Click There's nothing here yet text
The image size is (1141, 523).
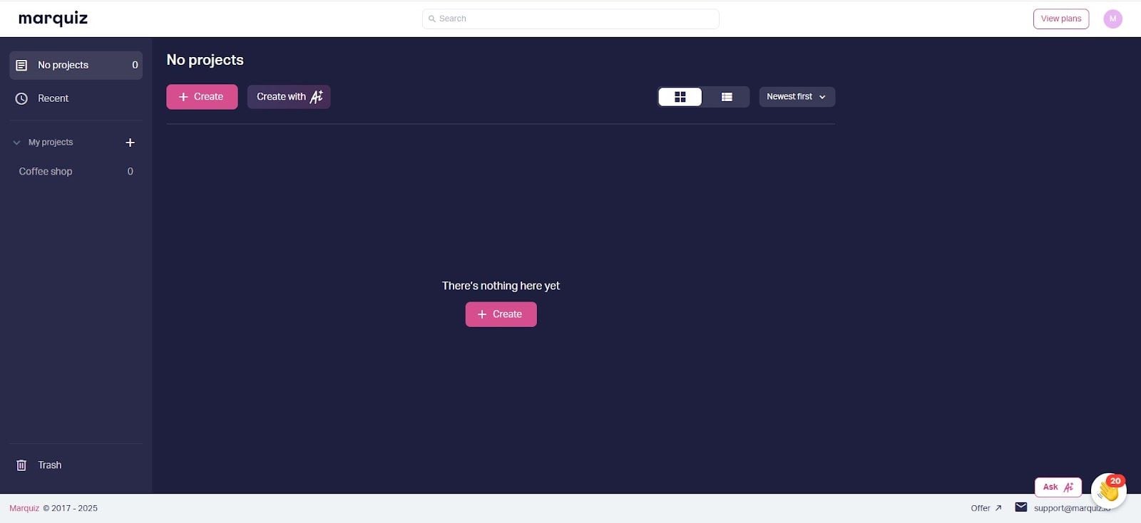coord(501,286)
